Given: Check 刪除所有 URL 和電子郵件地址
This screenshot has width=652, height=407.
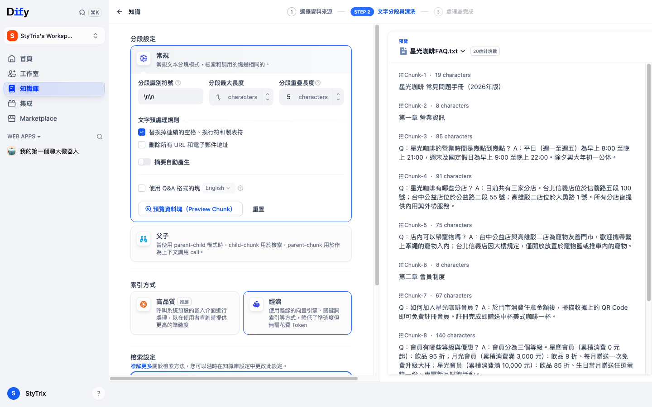Looking at the screenshot, I should point(142,145).
